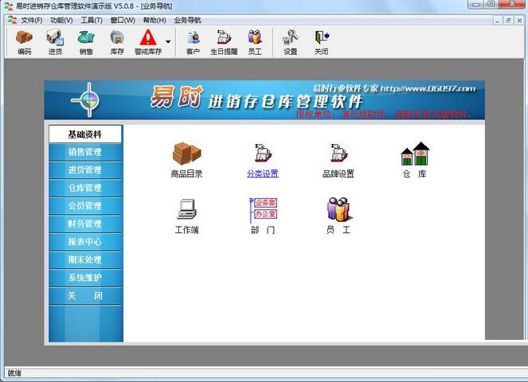Select the 基础资料 sidebar tab

(x=85, y=134)
